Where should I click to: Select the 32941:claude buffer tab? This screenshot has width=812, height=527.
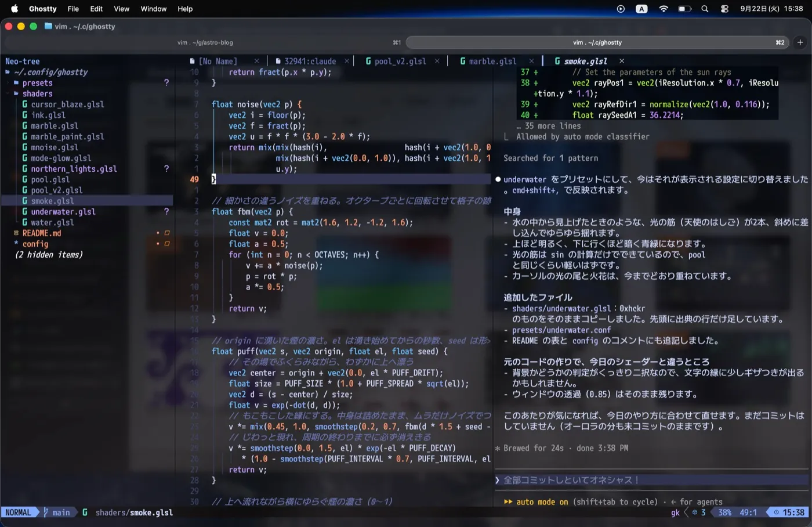[x=310, y=61]
